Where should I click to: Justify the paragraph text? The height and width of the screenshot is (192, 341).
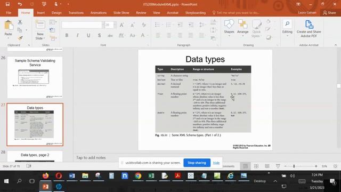click(191, 35)
